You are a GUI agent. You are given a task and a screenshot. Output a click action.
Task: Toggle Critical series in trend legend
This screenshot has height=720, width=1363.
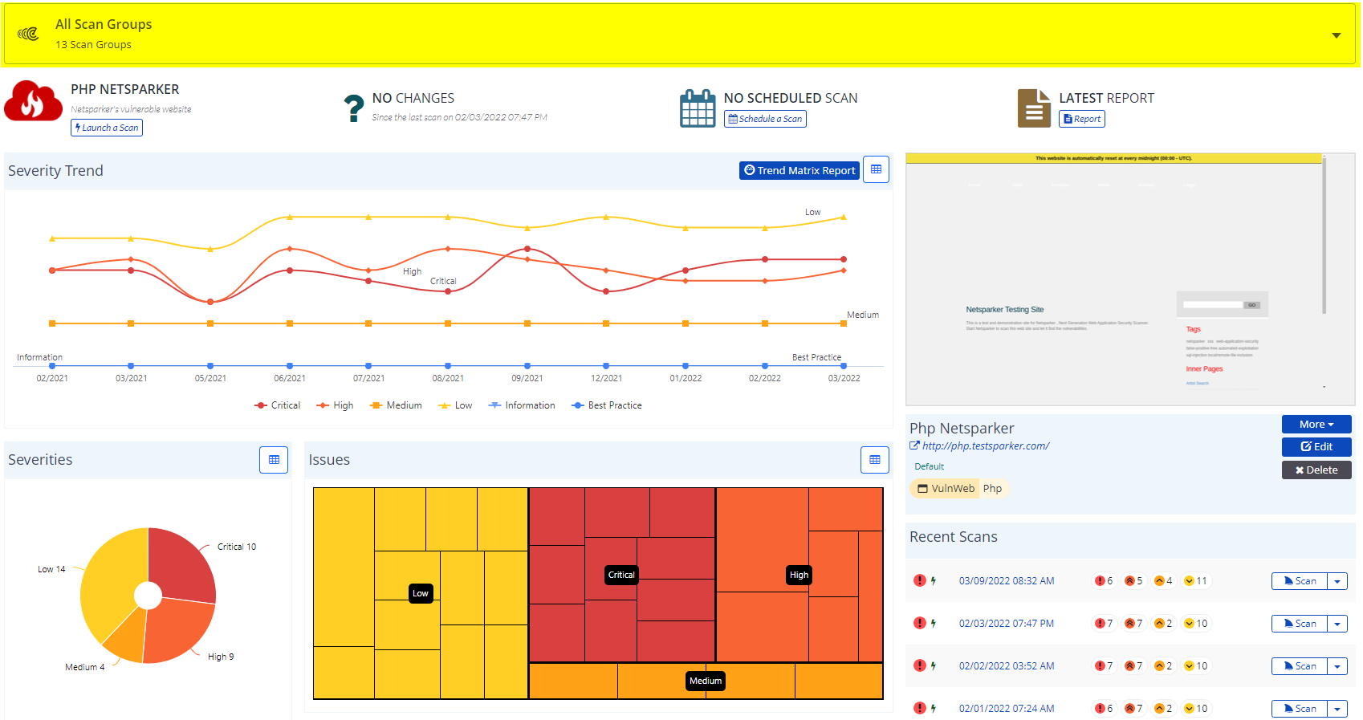pos(277,405)
